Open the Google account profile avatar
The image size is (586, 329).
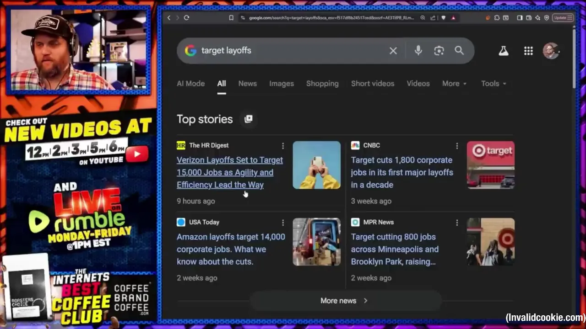pos(551,51)
